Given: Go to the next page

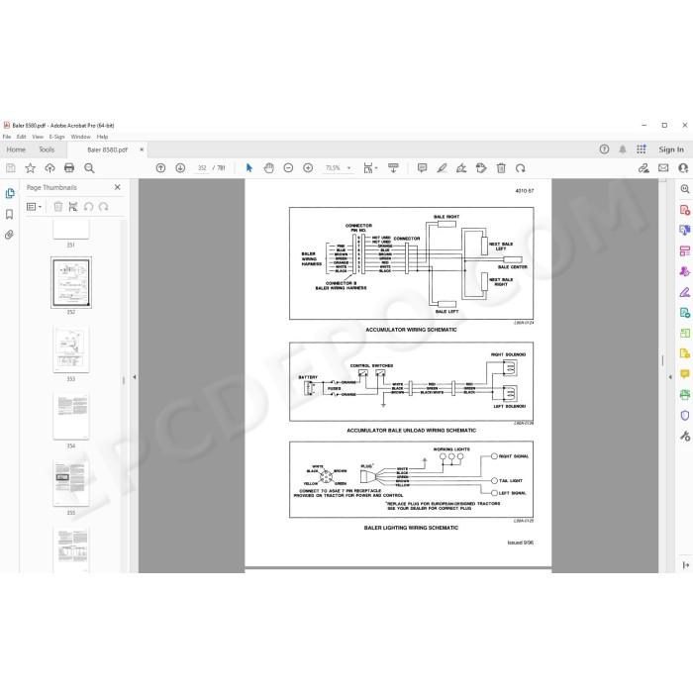Looking at the screenshot, I should (x=180, y=168).
